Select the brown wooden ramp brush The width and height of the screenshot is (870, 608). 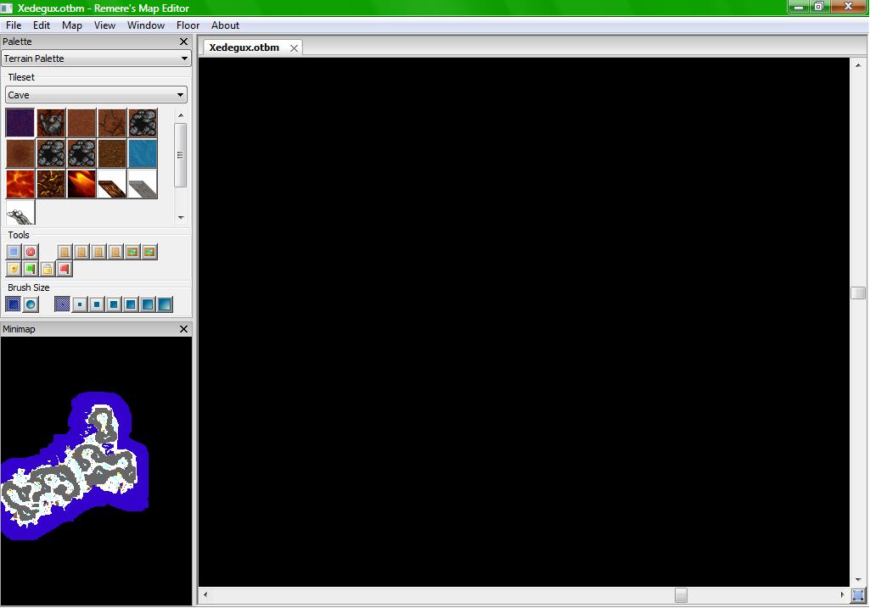112,184
